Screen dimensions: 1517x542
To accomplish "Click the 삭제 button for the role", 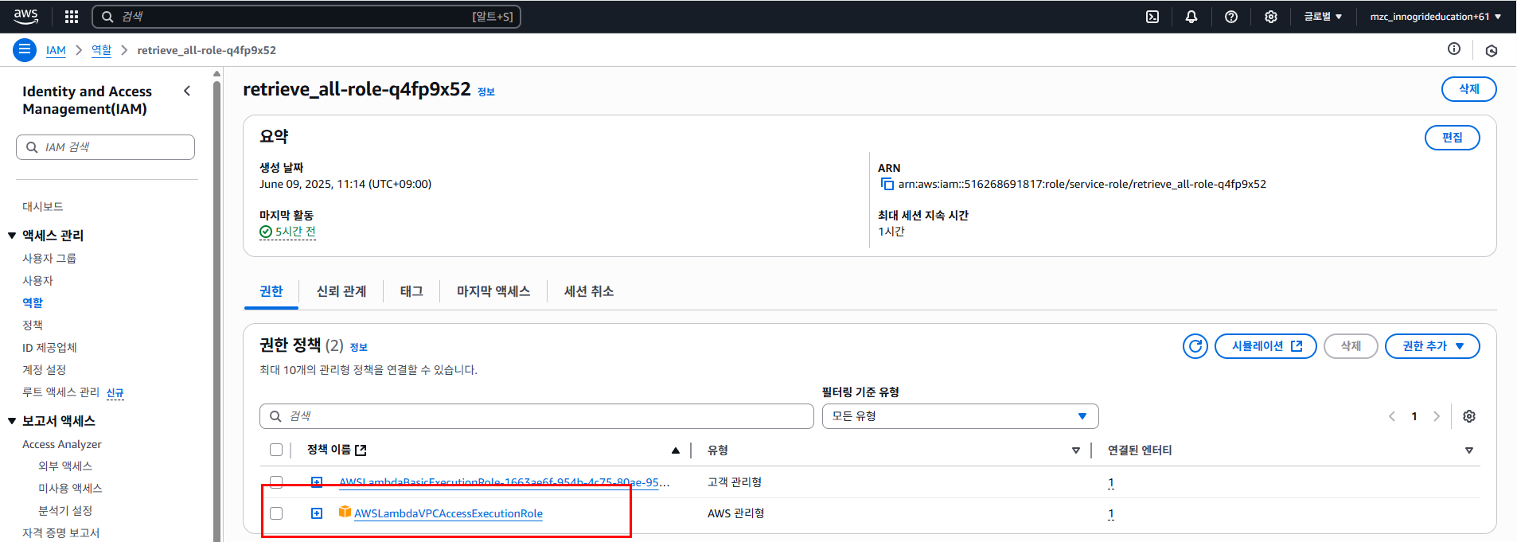I will (x=1469, y=89).
